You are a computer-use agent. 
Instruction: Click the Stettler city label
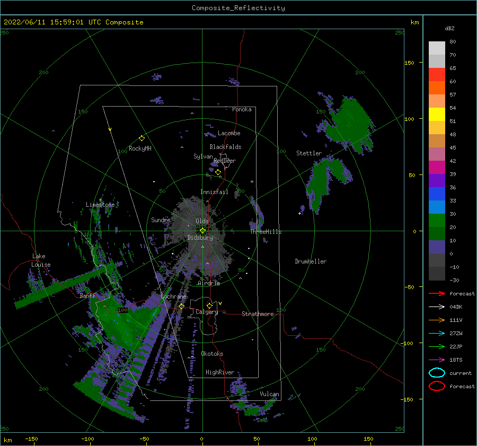coord(309,153)
